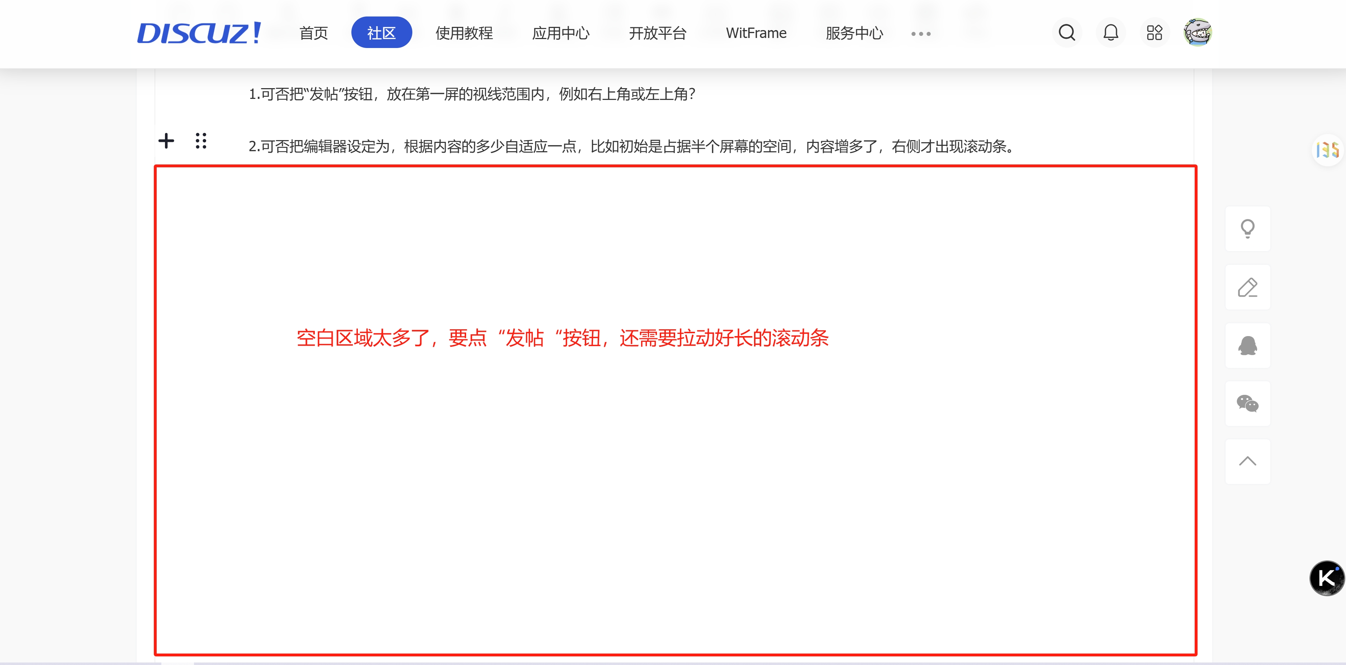This screenshot has height=665, width=1346.
Task: Open the WitFrame navigation link
Action: pyautogui.click(x=755, y=33)
